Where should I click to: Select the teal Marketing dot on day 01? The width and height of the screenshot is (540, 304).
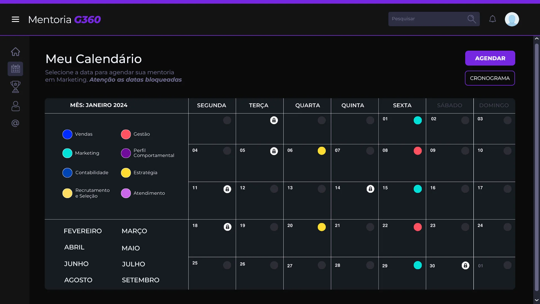pyautogui.click(x=418, y=120)
